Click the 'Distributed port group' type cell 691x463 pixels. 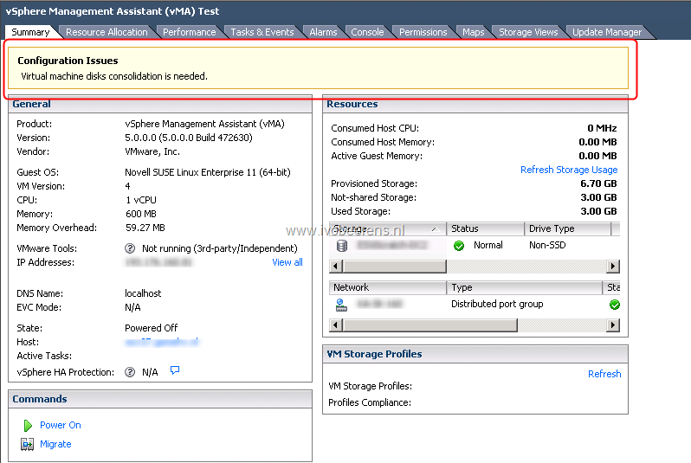pyautogui.click(x=497, y=304)
